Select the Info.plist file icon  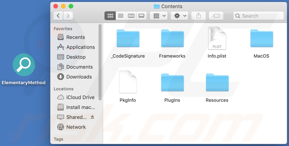pyautogui.click(x=217, y=38)
